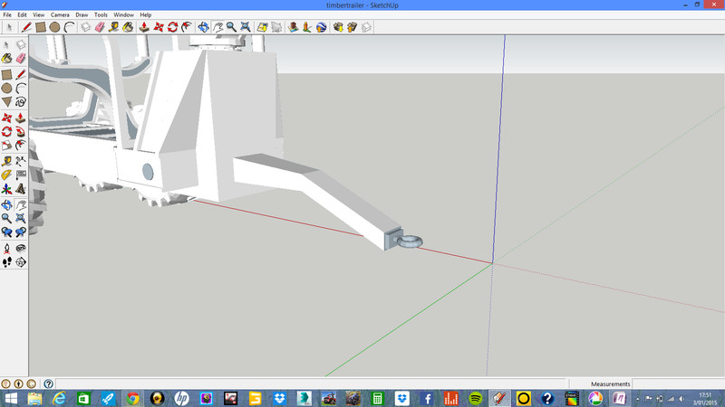Go to Next camera view
Image resolution: width=725 pixels, height=407 pixels.
point(21,232)
